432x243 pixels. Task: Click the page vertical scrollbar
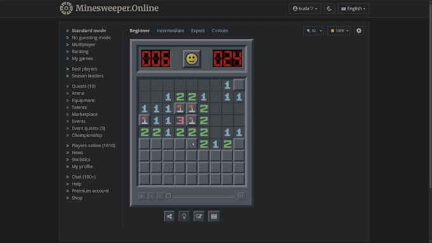[430, 95]
